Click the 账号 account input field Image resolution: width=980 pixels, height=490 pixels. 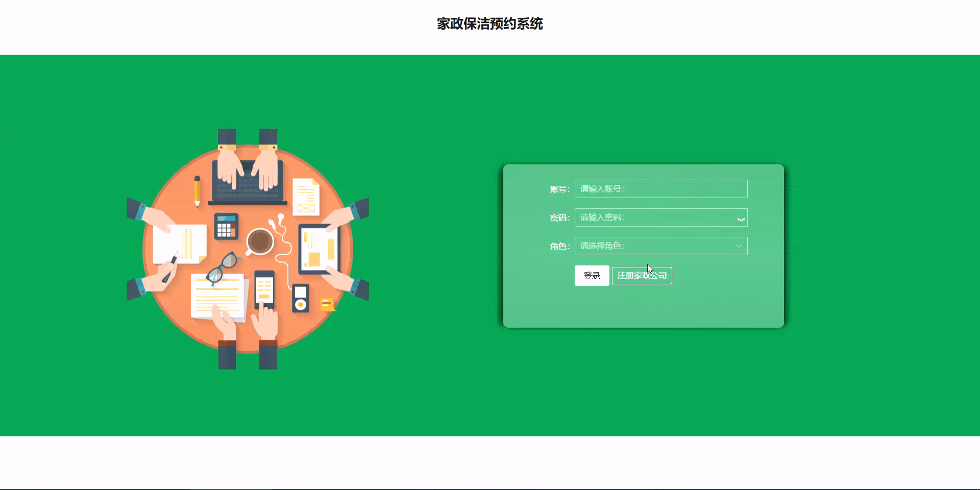pyautogui.click(x=661, y=189)
